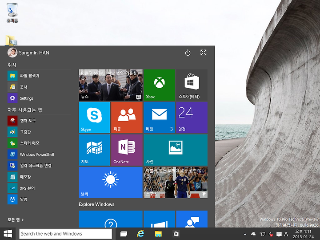This screenshot has width=320, height=240.
Task: Expand Start menu to full screen
Action: coord(203,53)
